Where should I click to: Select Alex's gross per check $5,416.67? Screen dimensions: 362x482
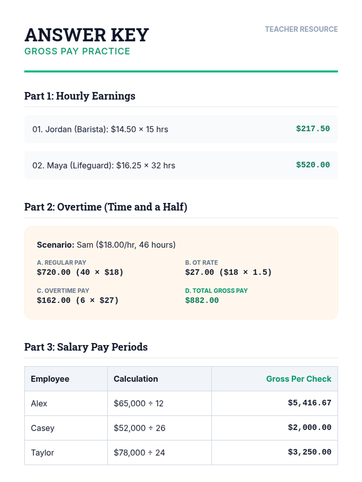coord(309,403)
